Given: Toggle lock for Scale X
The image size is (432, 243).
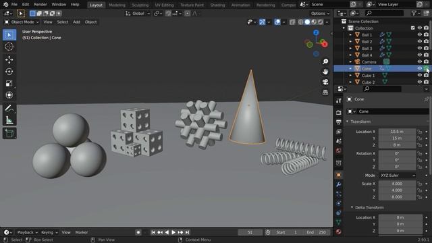Looking at the screenshot, I should (x=419, y=184).
